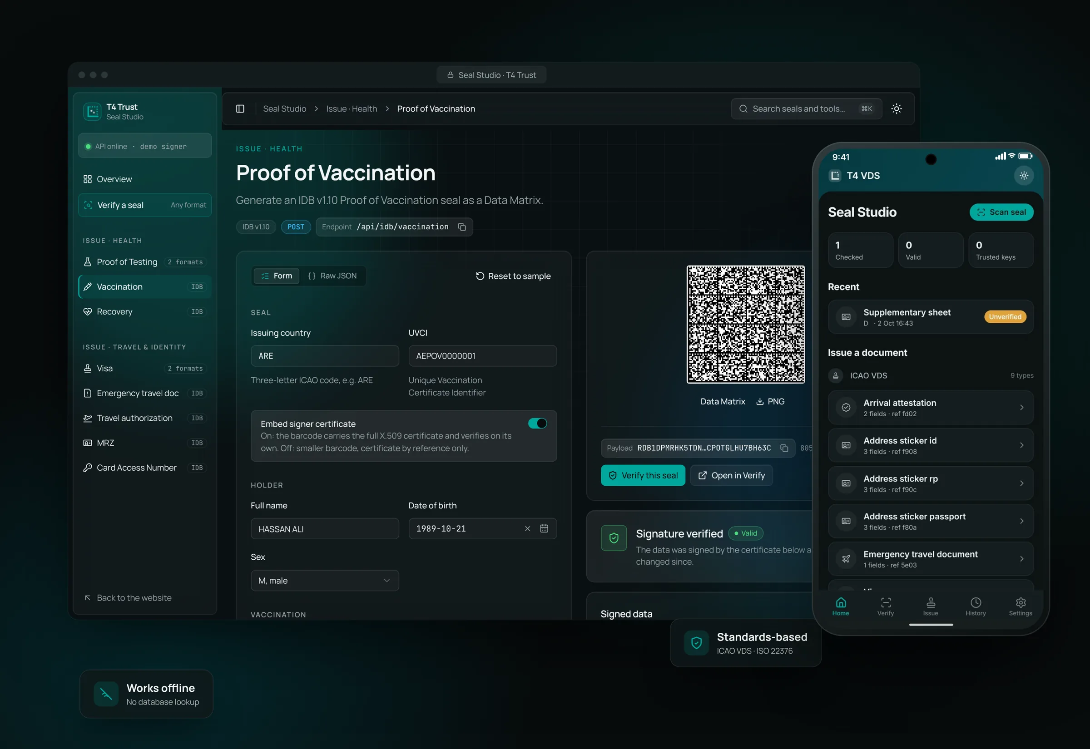Open Travel authorization in sidebar
The image size is (1090, 749).
(x=144, y=419)
